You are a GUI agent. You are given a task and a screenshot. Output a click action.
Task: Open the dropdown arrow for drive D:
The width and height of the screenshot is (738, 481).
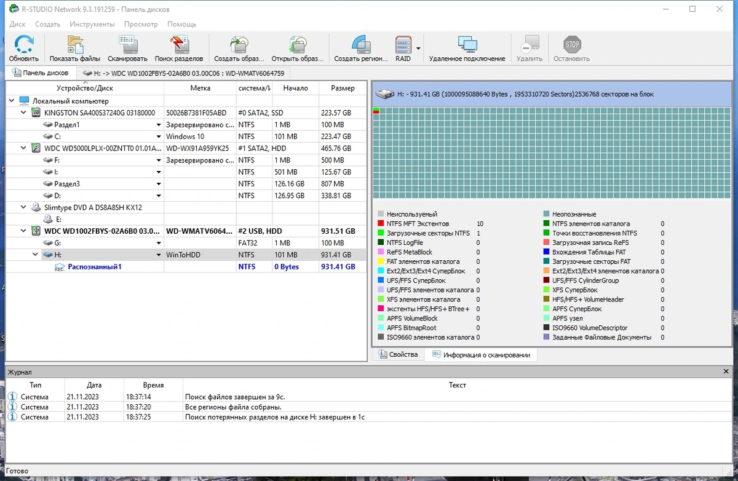pyautogui.click(x=159, y=196)
